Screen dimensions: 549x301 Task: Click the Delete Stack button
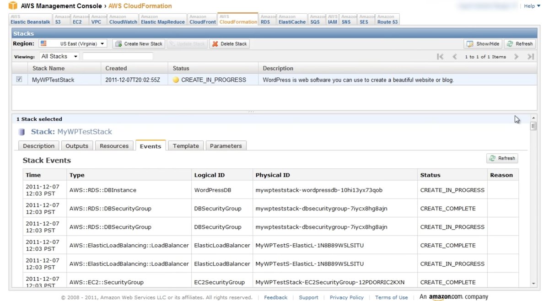pos(229,44)
